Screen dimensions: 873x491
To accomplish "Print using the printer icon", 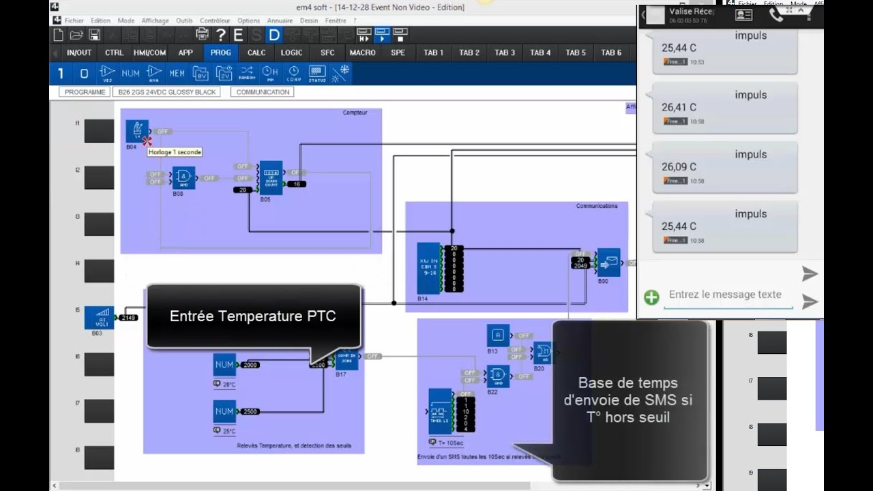I will tap(203, 35).
